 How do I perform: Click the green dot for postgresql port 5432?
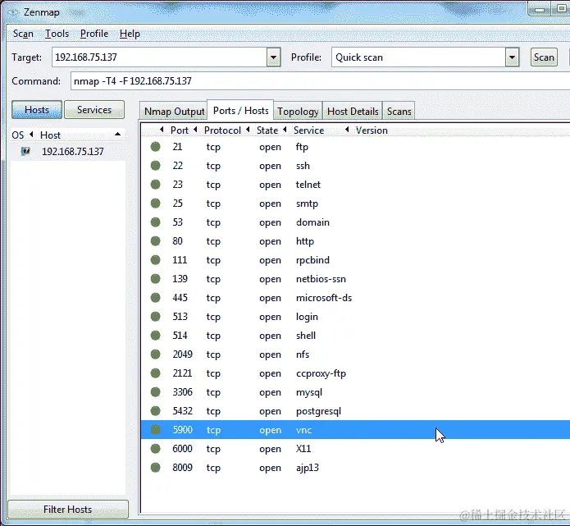pyautogui.click(x=156, y=411)
